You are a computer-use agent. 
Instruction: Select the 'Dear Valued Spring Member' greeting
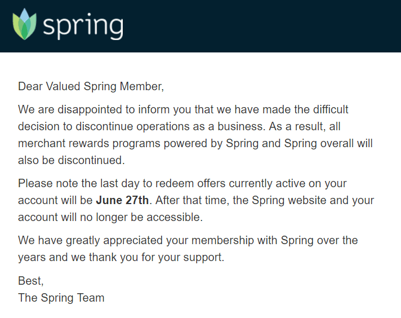(x=91, y=86)
